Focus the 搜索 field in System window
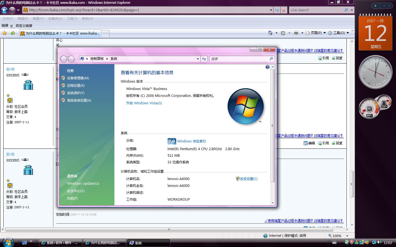The width and height of the screenshot is (396, 247). tap(239, 59)
